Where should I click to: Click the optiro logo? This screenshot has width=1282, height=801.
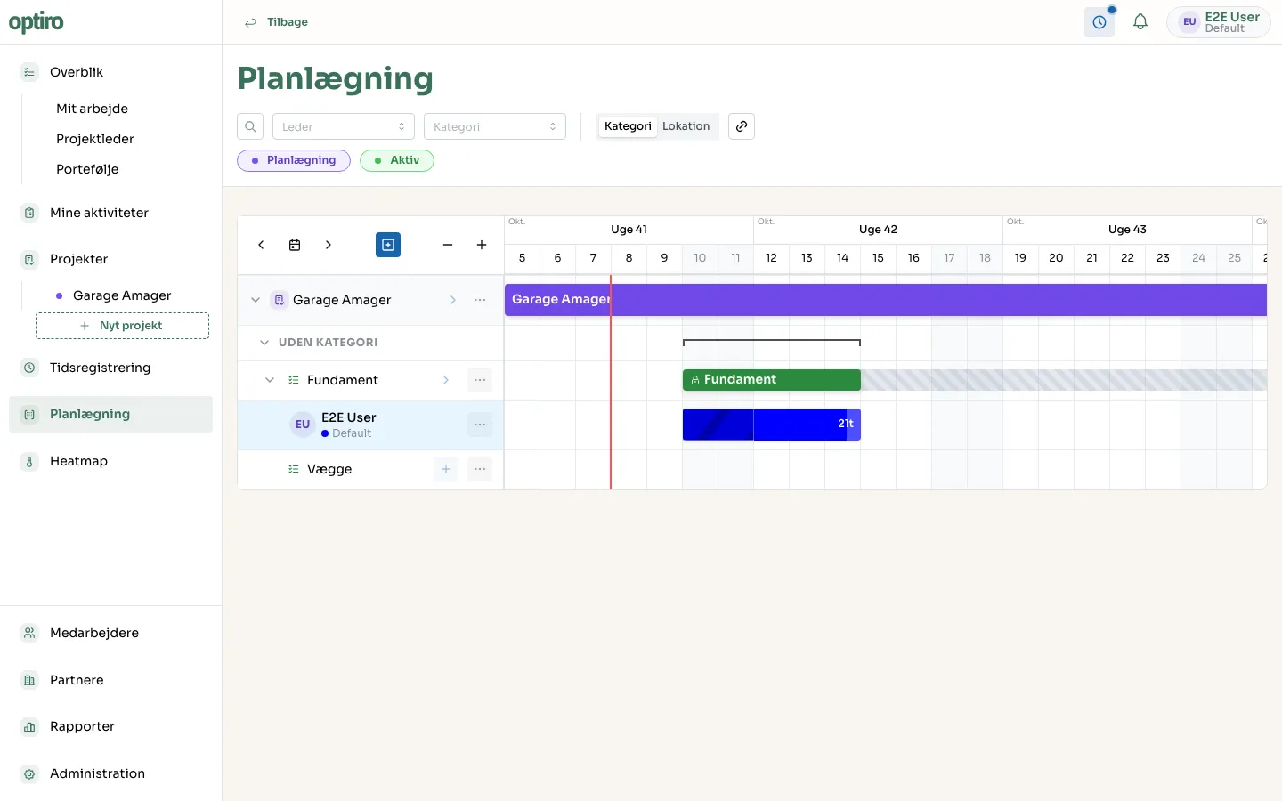coord(37,22)
